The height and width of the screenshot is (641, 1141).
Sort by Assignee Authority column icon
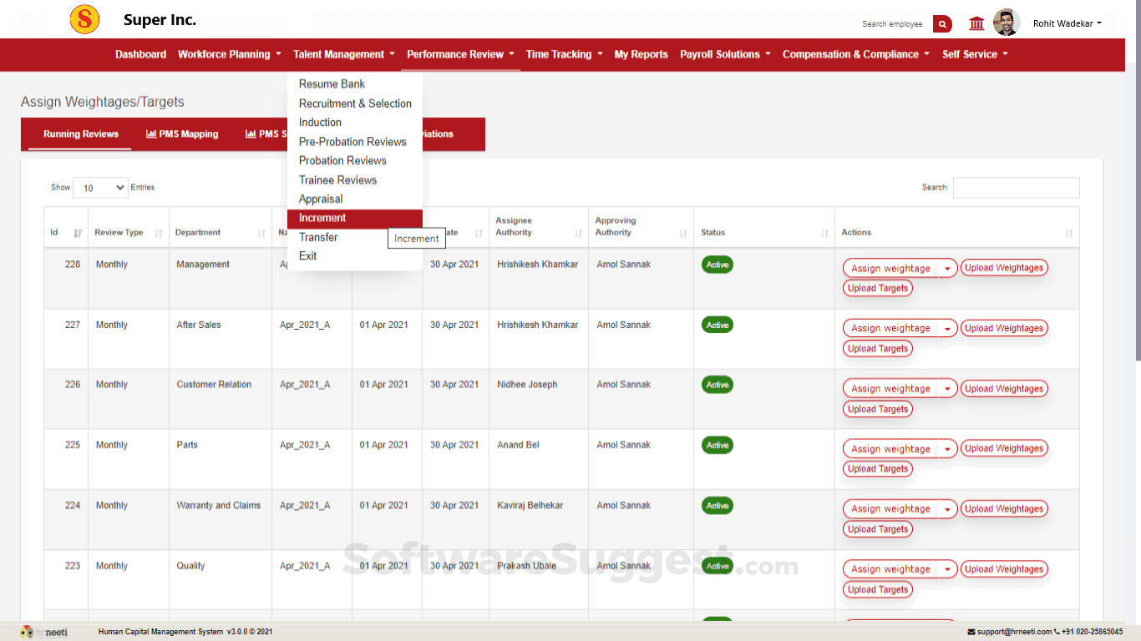pos(579,234)
